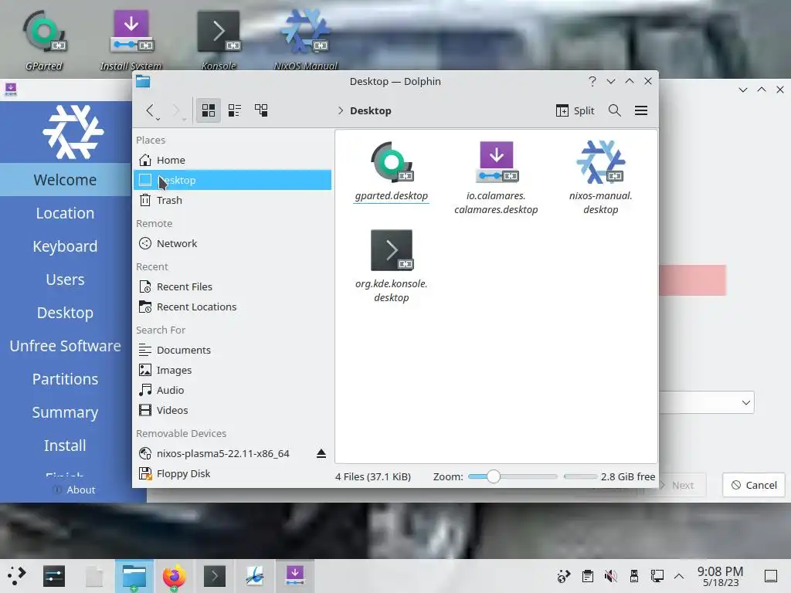Viewport: 791px width, 593px height.
Task: Search for Videos in sidebar
Action: coord(233,411)
